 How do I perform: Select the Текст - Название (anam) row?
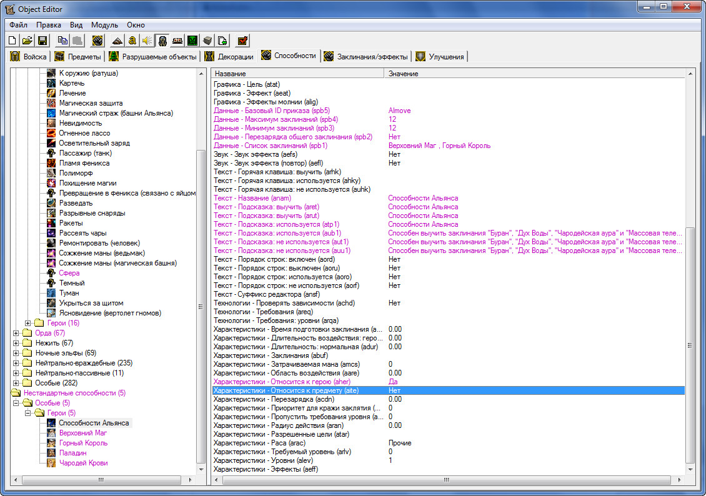click(x=448, y=198)
